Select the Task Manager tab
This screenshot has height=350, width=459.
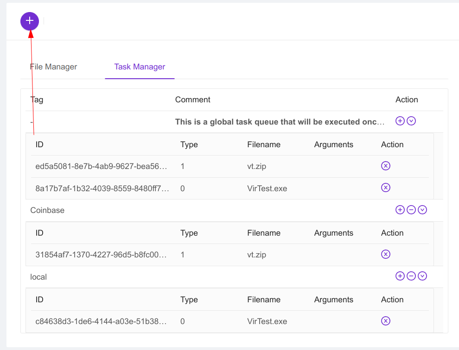tap(140, 67)
